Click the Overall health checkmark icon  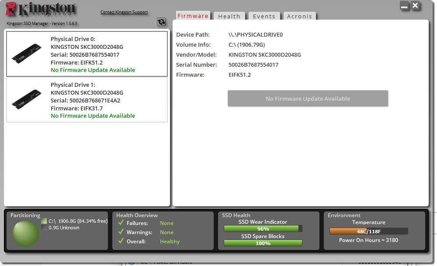pos(121,241)
